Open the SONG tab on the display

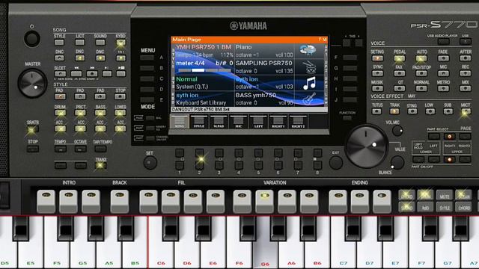(180, 122)
